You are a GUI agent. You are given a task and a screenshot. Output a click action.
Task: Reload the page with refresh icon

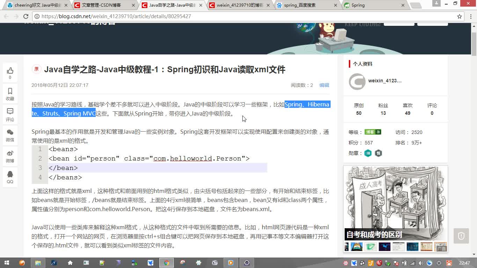(x=26, y=16)
